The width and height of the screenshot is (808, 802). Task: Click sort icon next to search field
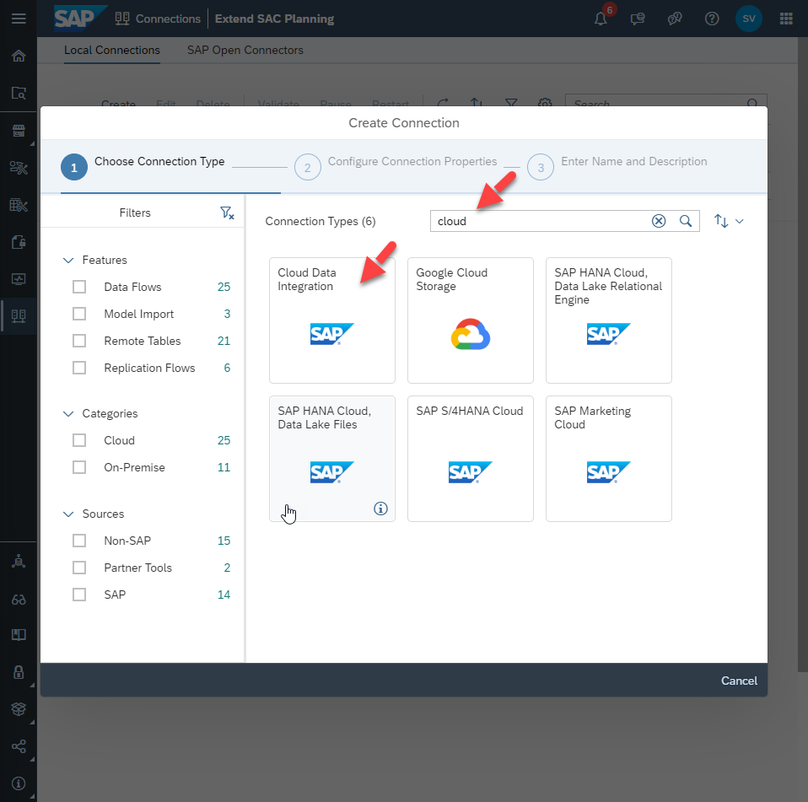(721, 221)
